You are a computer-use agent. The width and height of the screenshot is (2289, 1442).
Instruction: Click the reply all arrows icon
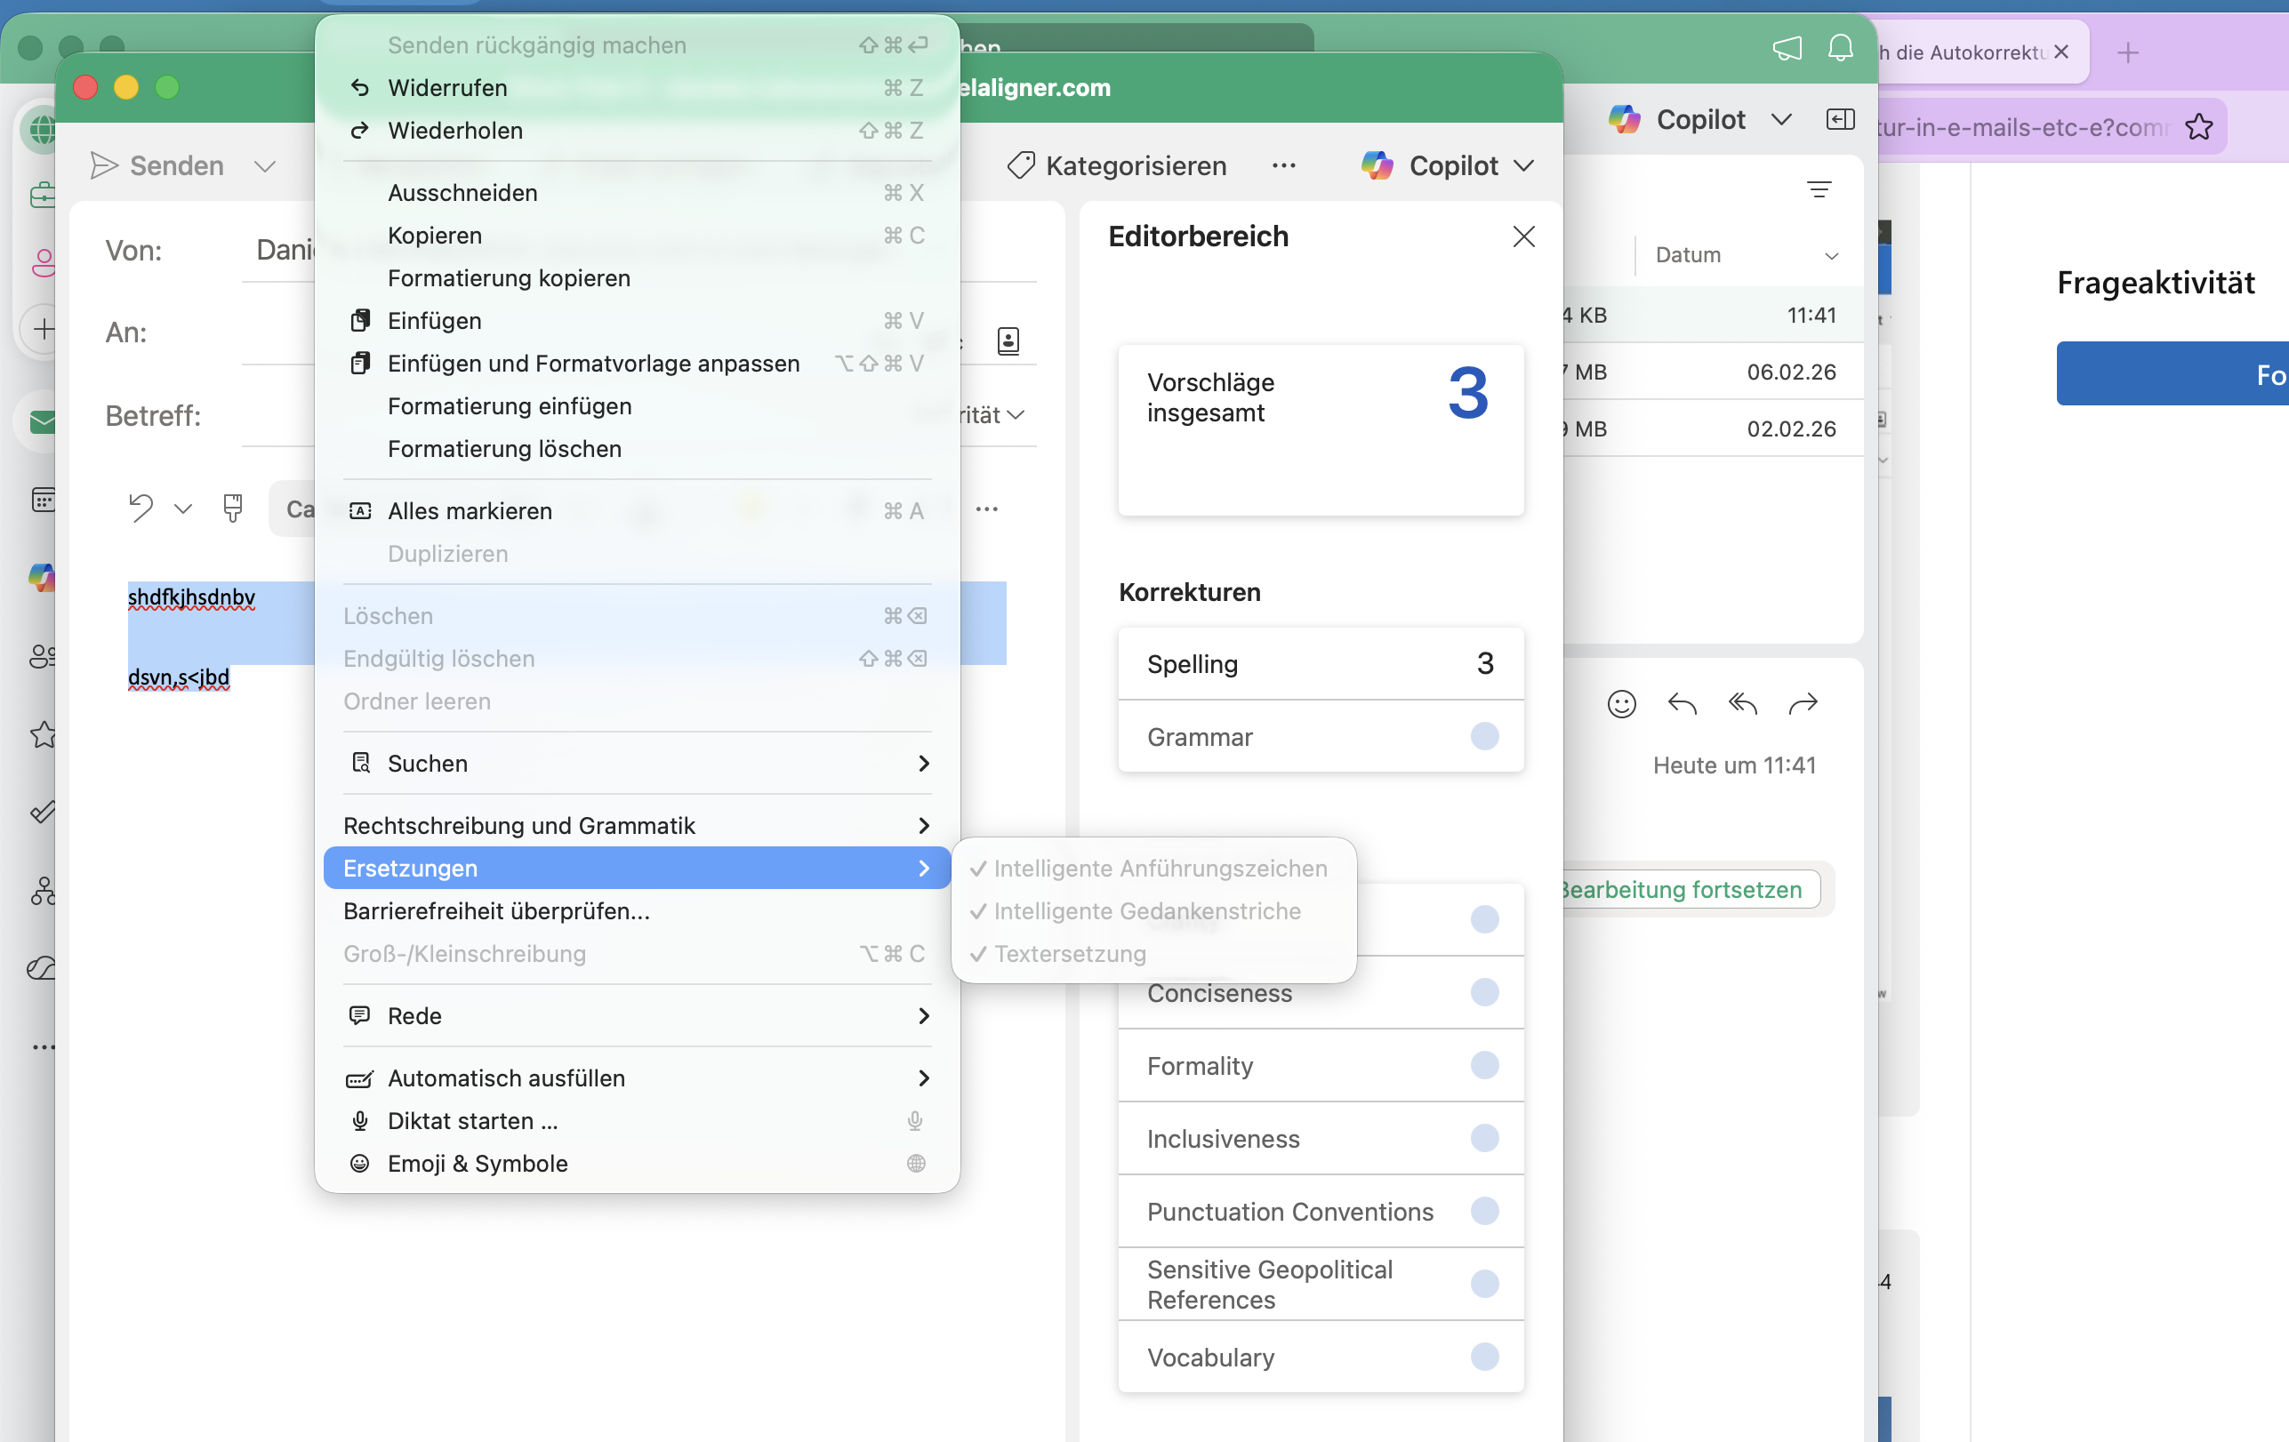tap(1741, 703)
